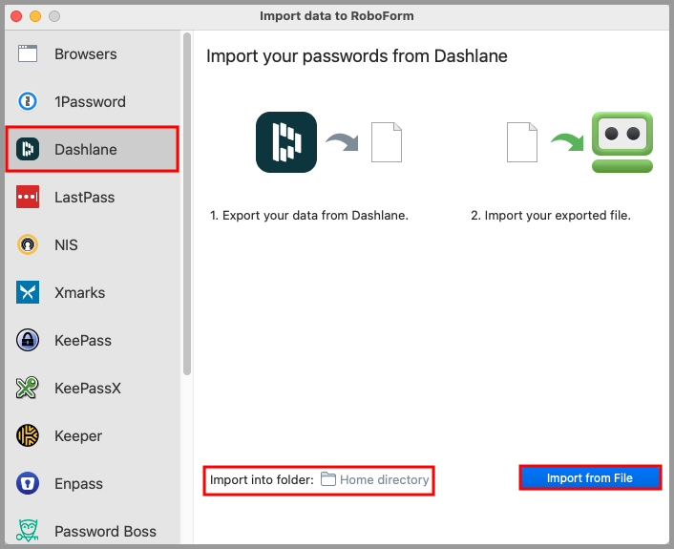This screenshot has width=674, height=549.
Task: Click the green RoboForm robot icon
Action: pos(621,142)
